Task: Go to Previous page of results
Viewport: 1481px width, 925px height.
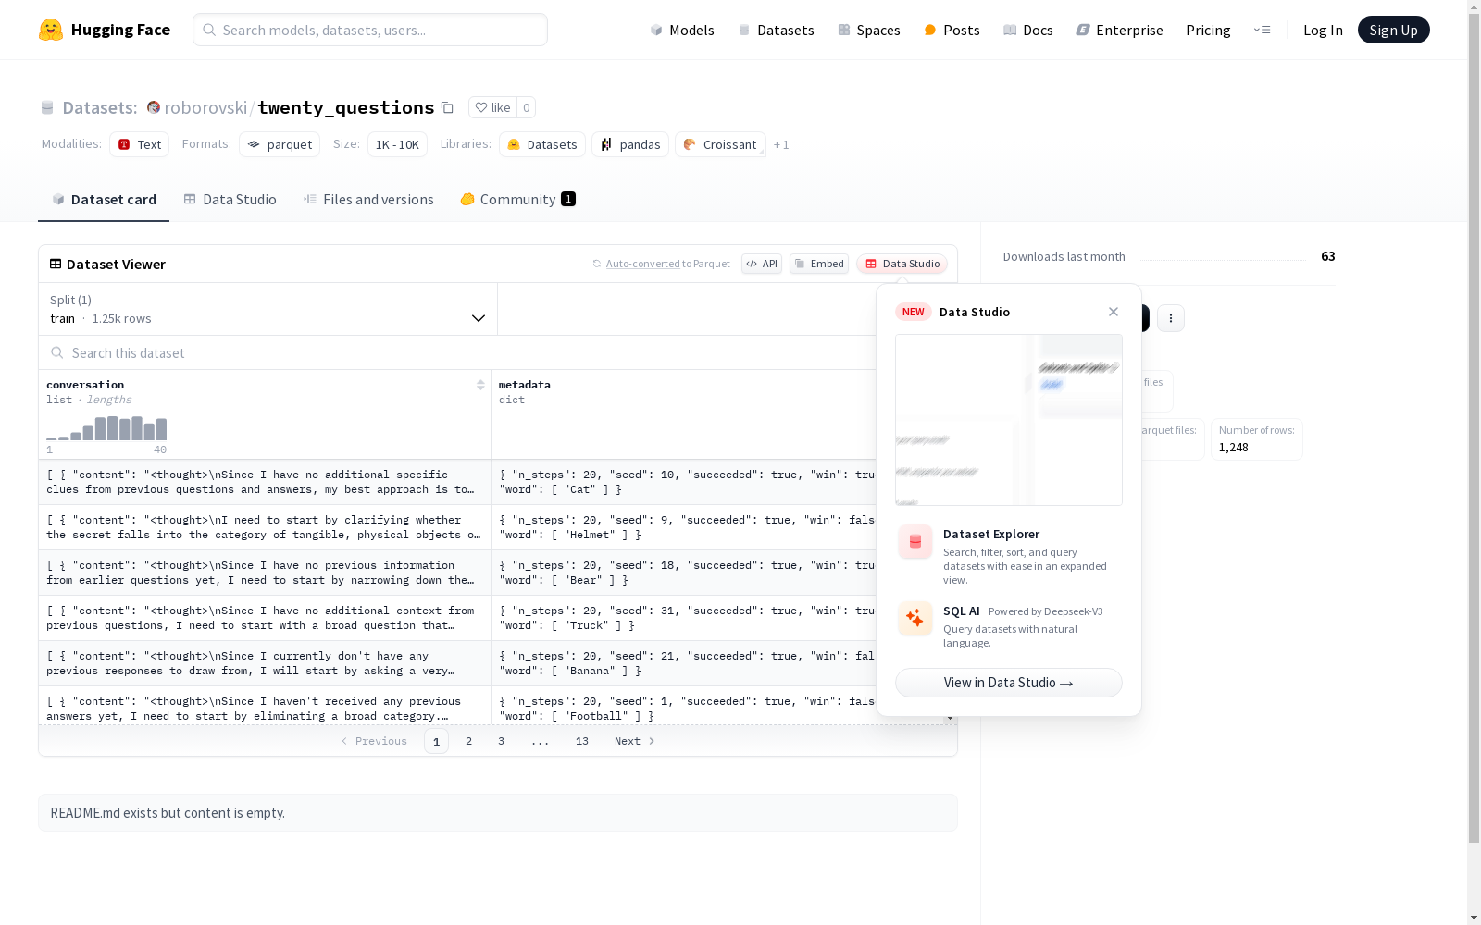Action: [x=374, y=741]
